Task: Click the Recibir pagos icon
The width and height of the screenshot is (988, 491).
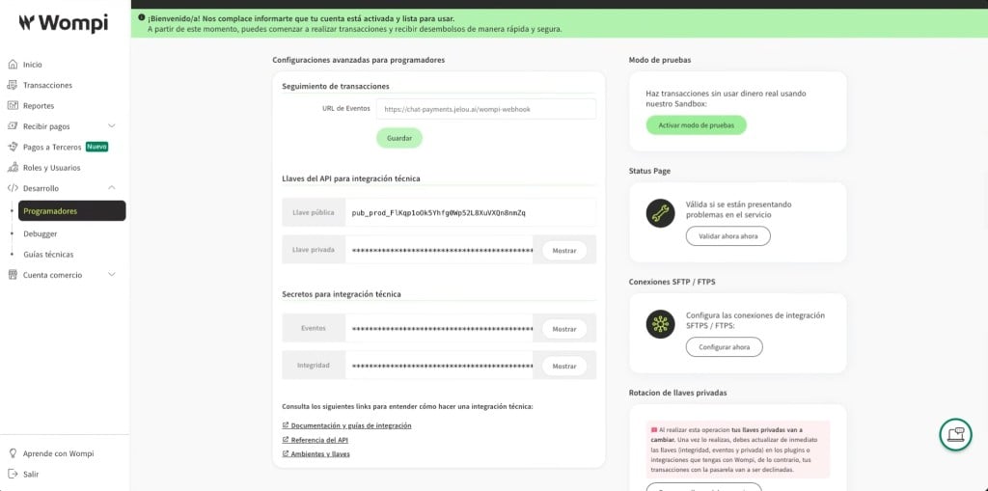Action: [x=13, y=126]
